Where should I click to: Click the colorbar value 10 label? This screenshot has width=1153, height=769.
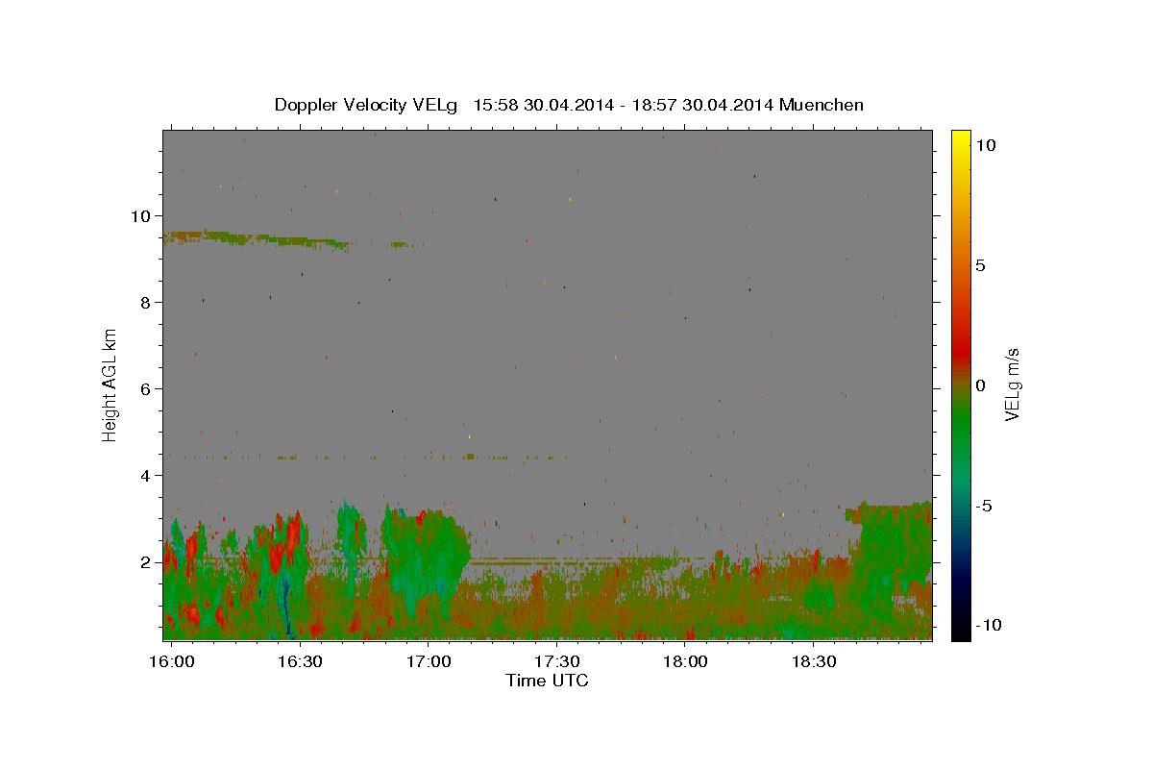coord(987,145)
